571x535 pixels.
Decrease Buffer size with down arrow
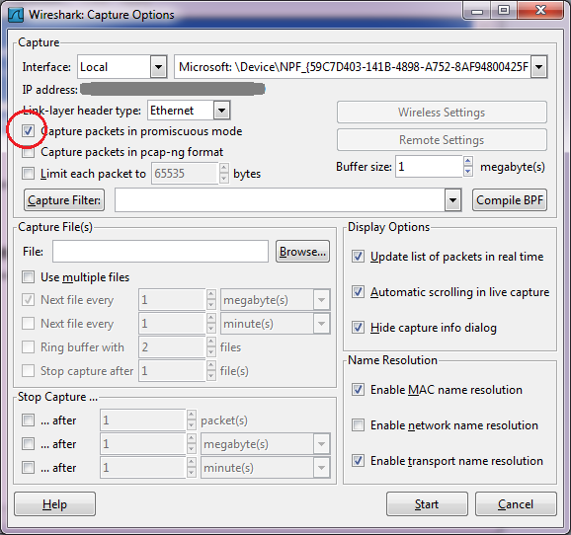tap(468, 172)
